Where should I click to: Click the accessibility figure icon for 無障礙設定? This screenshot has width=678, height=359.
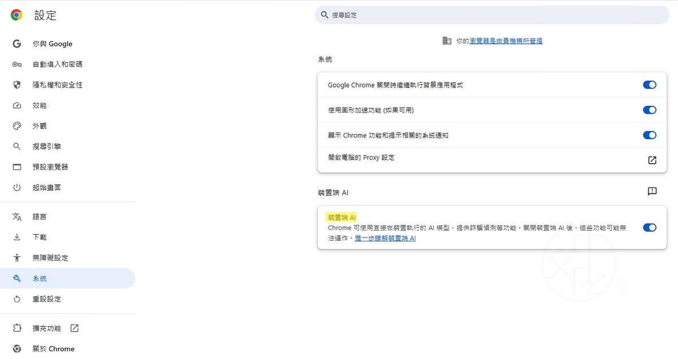17,258
